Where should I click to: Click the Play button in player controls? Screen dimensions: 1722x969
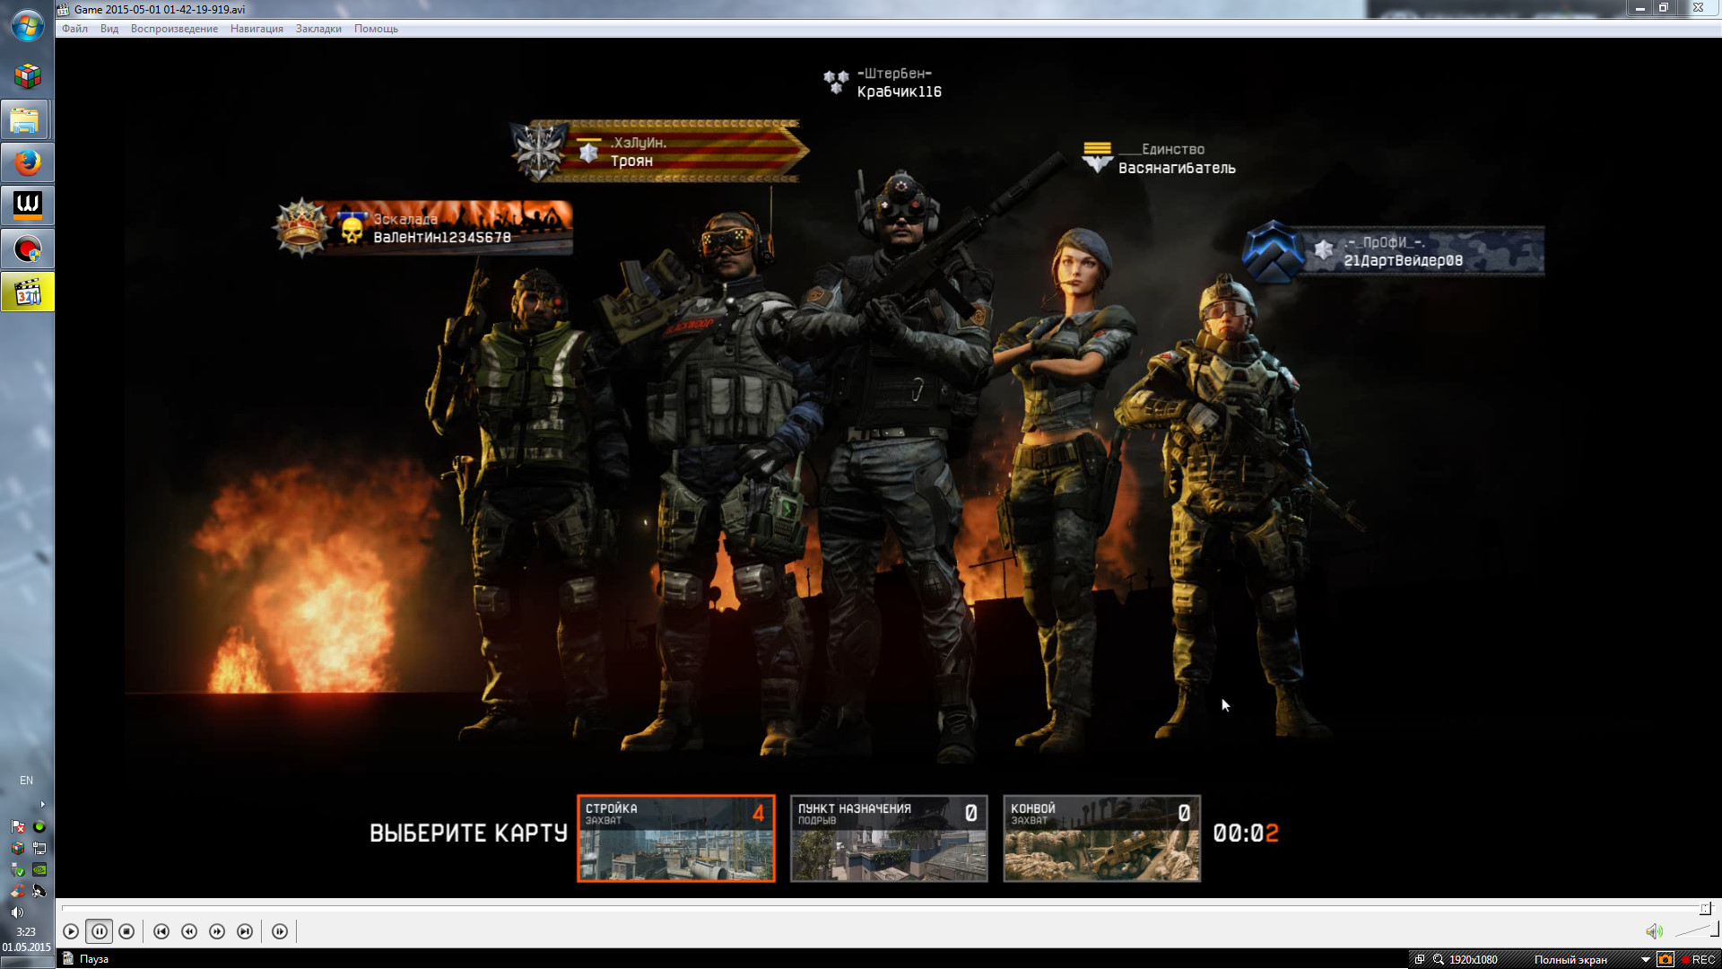pos(71,931)
